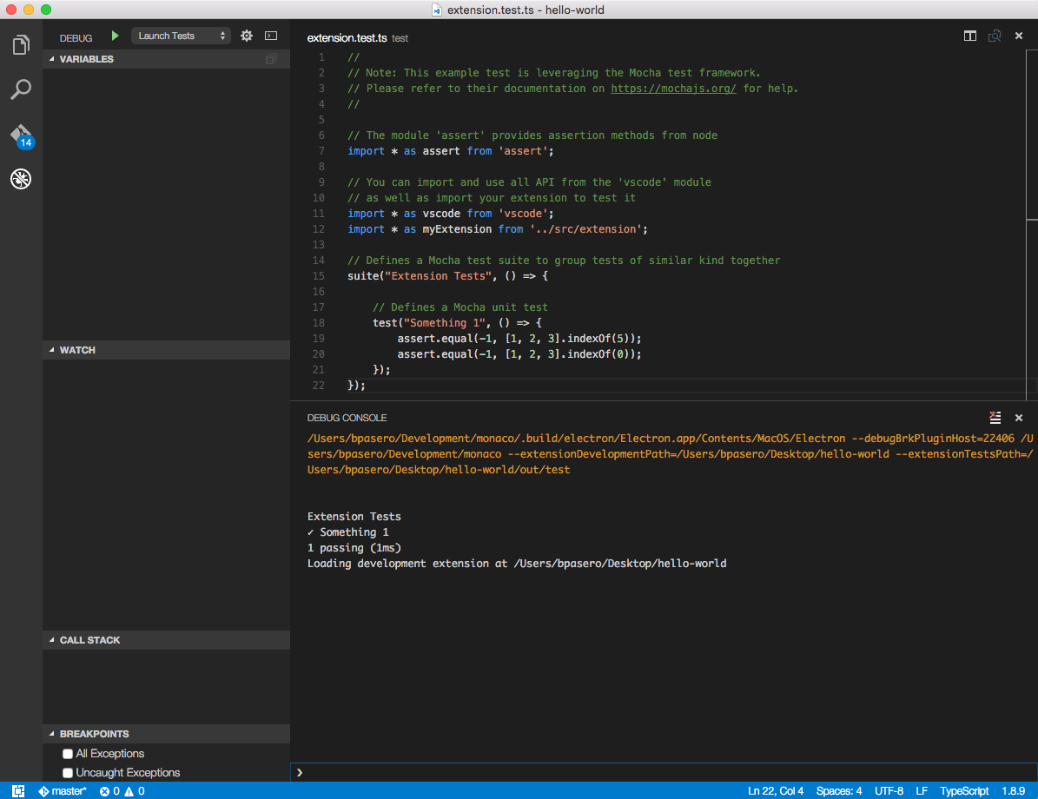Open the Search view icon
Viewport: 1038px width, 799px height.
(x=21, y=89)
